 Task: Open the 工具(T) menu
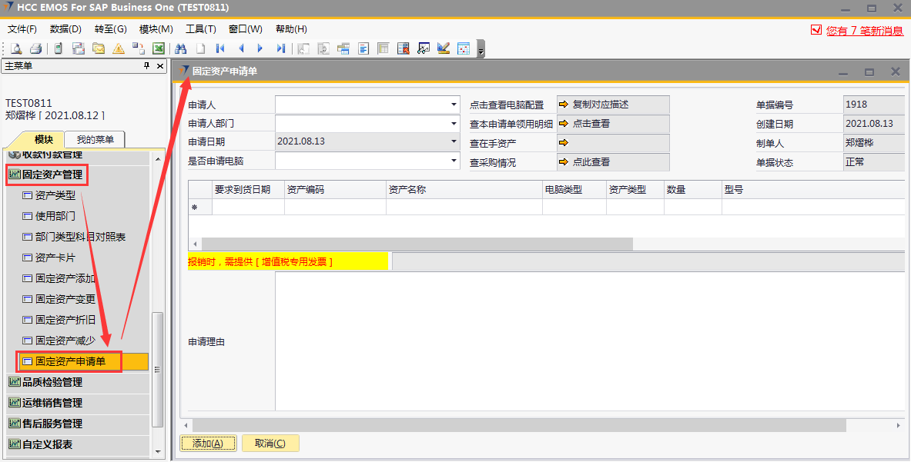coord(201,29)
